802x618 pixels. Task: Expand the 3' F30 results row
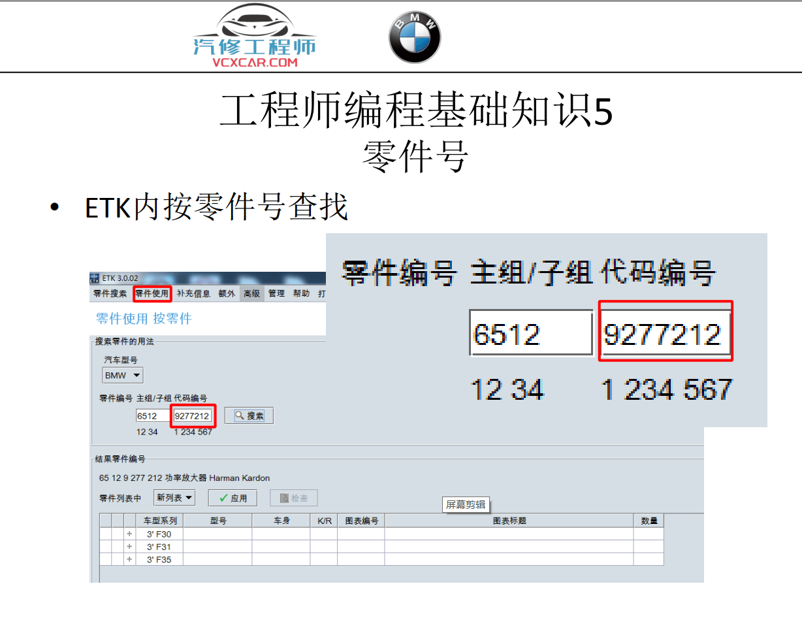129,534
